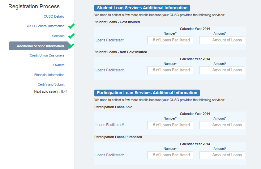Click Non Govt Insured amount of loans field
Screen dimensions: 261x169
(222, 70)
